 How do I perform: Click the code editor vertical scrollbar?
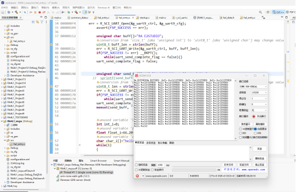pyautogui.click(x=285, y=70)
